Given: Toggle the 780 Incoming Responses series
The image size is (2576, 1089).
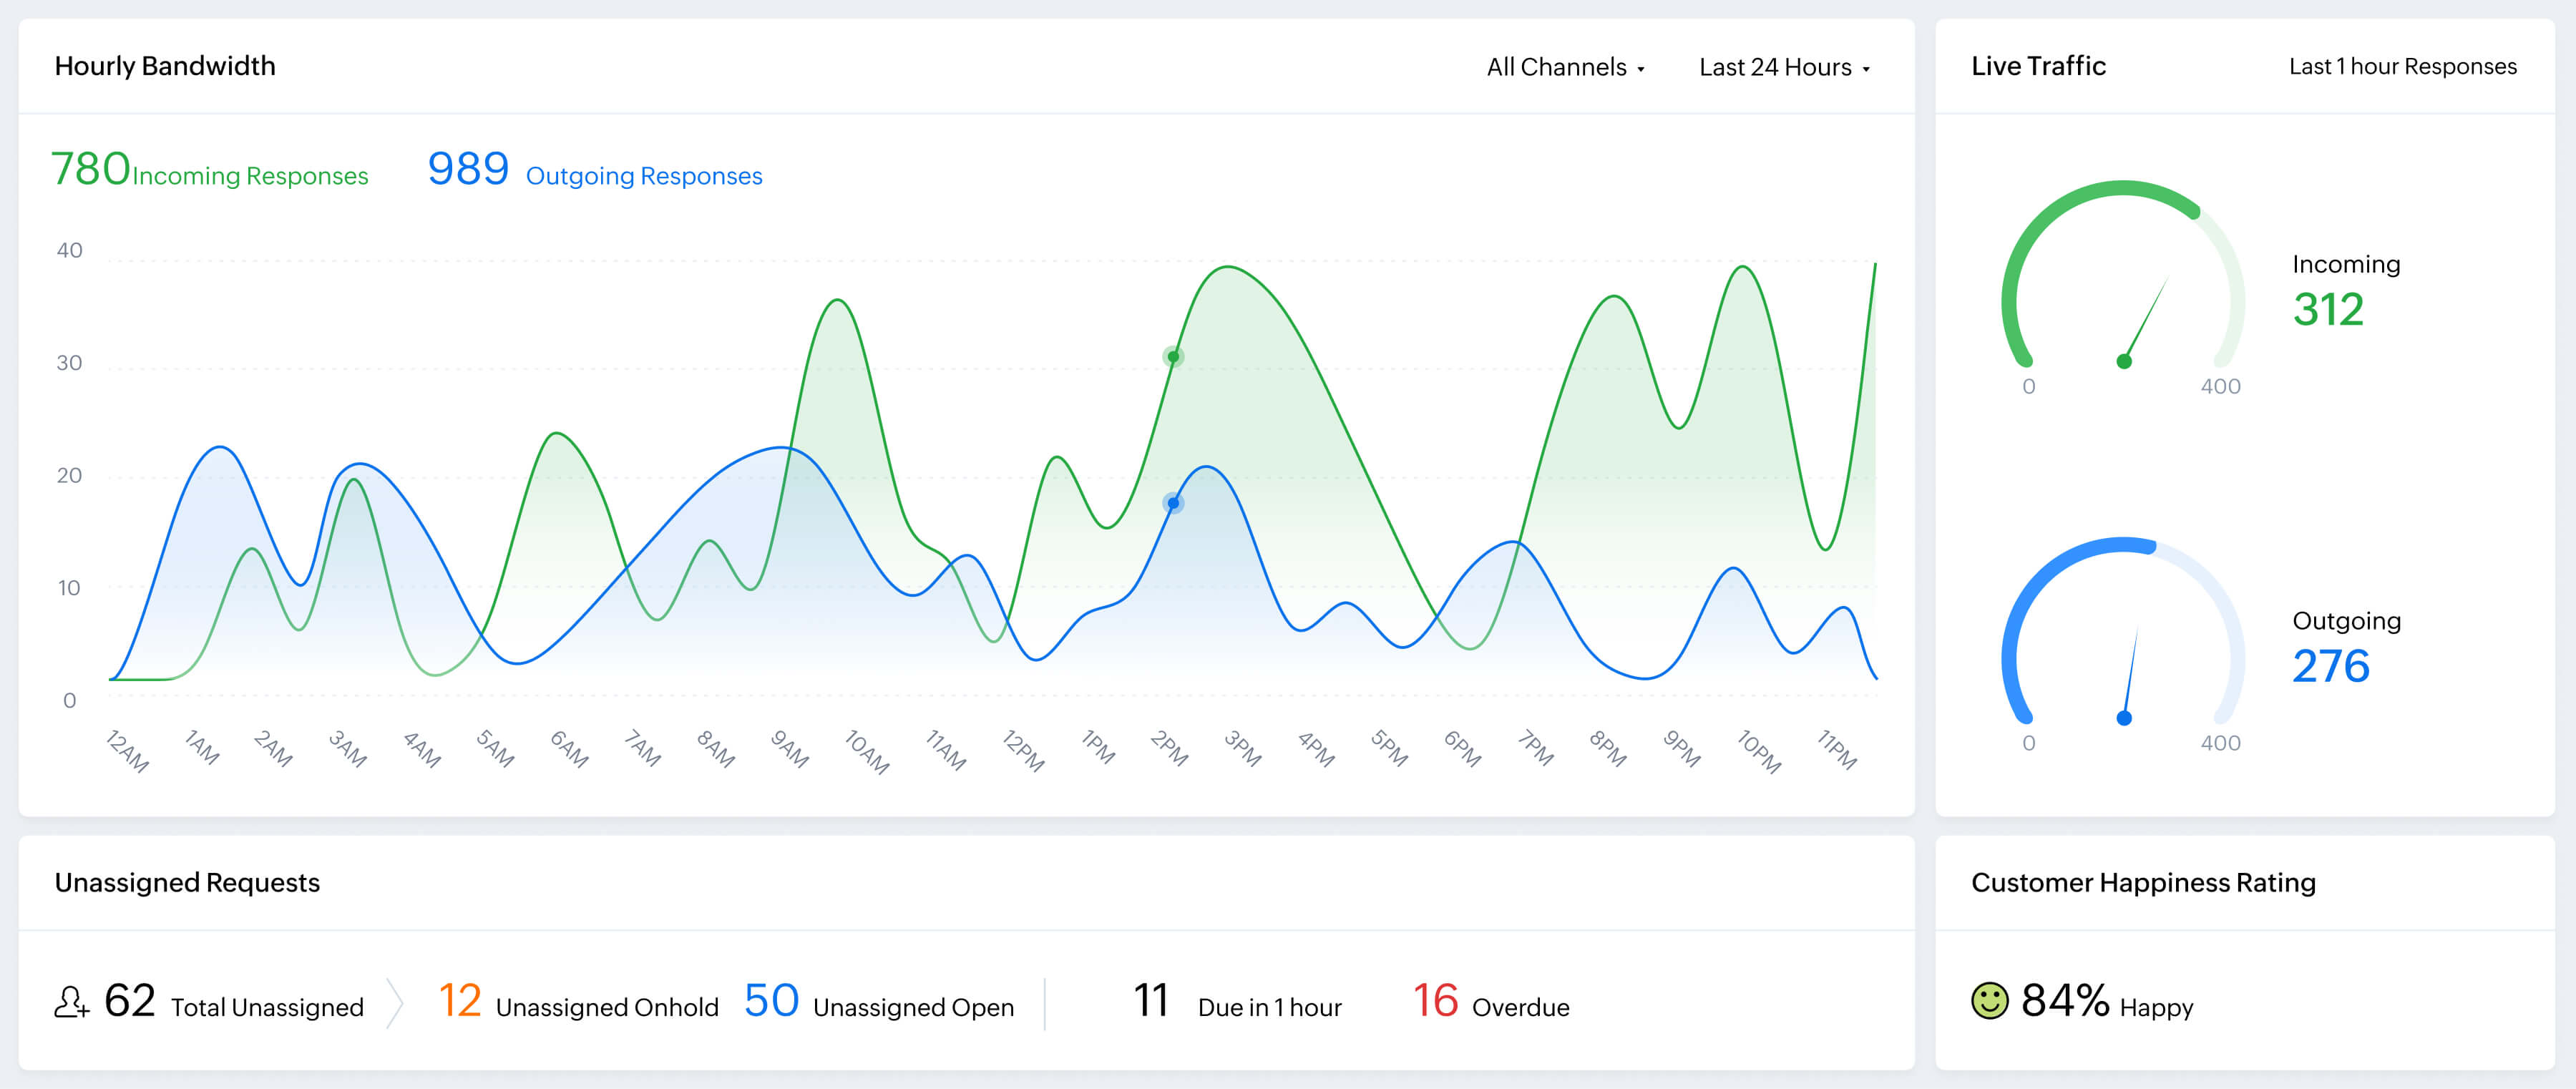Looking at the screenshot, I should [x=209, y=171].
